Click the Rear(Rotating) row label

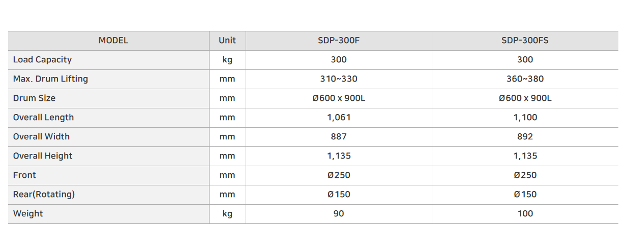(44, 195)
